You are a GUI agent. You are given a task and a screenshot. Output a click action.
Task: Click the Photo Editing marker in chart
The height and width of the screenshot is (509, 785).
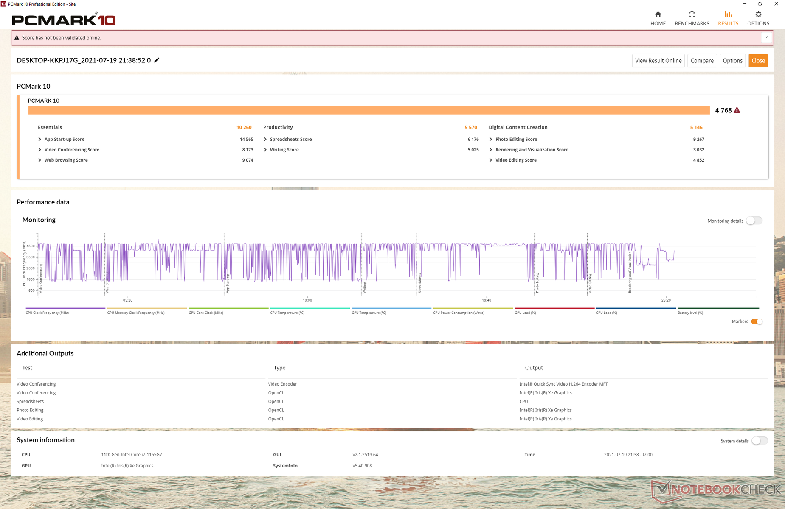(x=537, y=283)
